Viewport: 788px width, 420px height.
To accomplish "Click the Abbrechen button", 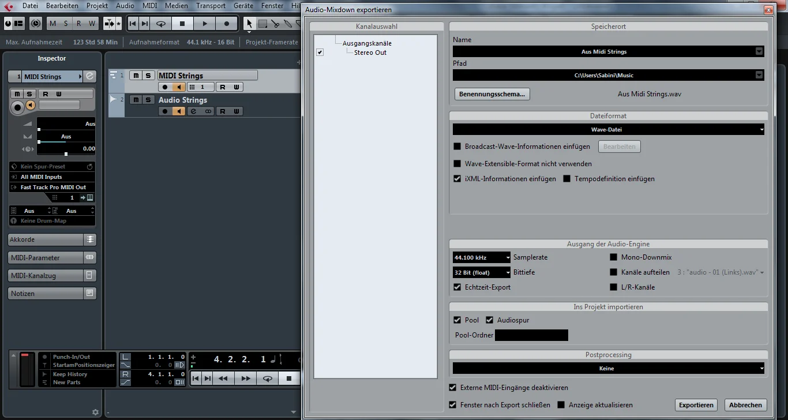I will tap(746, 405).
